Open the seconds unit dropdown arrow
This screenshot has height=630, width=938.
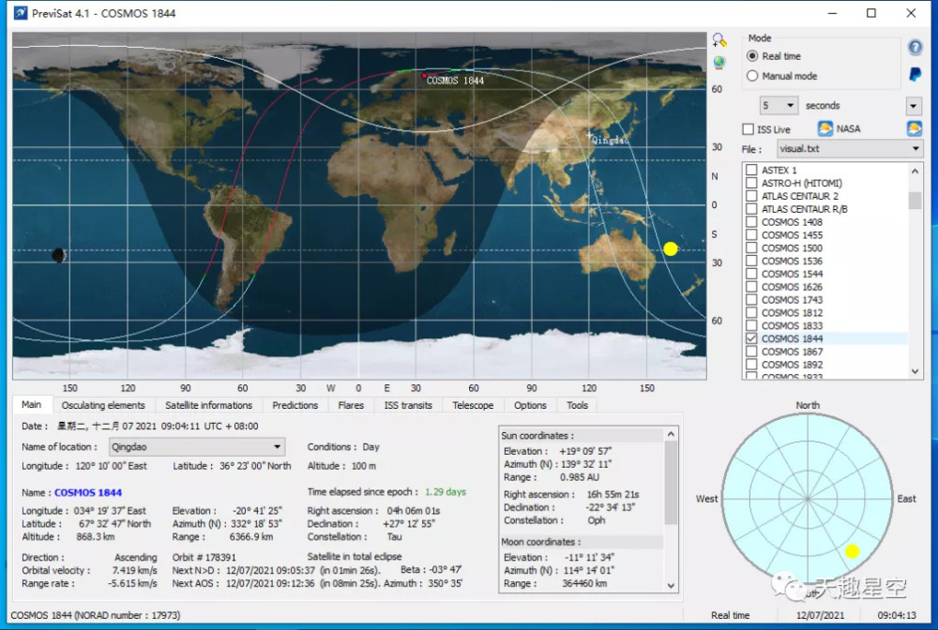(x=913, y=106)
